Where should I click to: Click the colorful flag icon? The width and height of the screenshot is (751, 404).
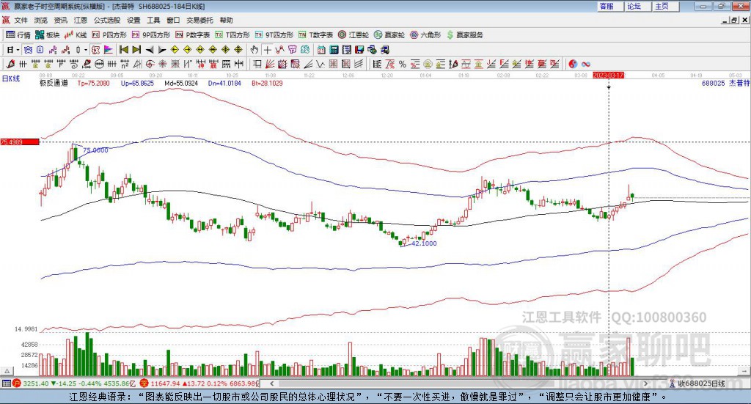109,50
